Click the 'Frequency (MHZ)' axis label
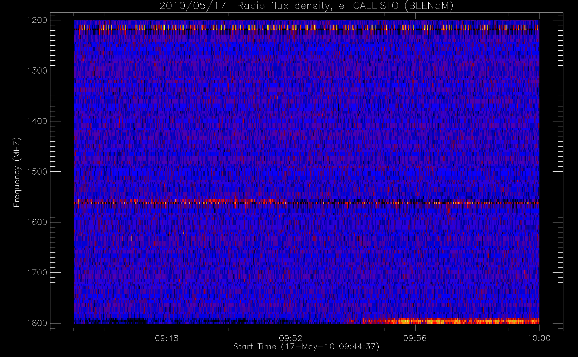Viewport: 578px width, 357px height. point(17,172)
